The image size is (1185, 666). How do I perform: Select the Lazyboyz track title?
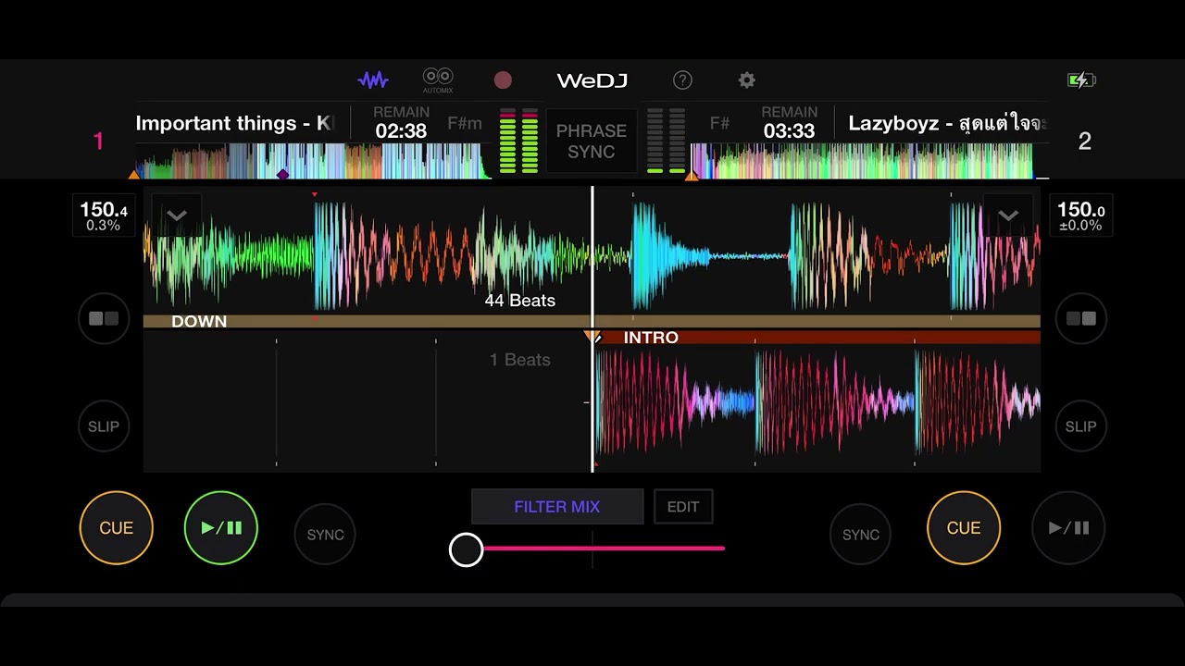(x=947, y=124)
